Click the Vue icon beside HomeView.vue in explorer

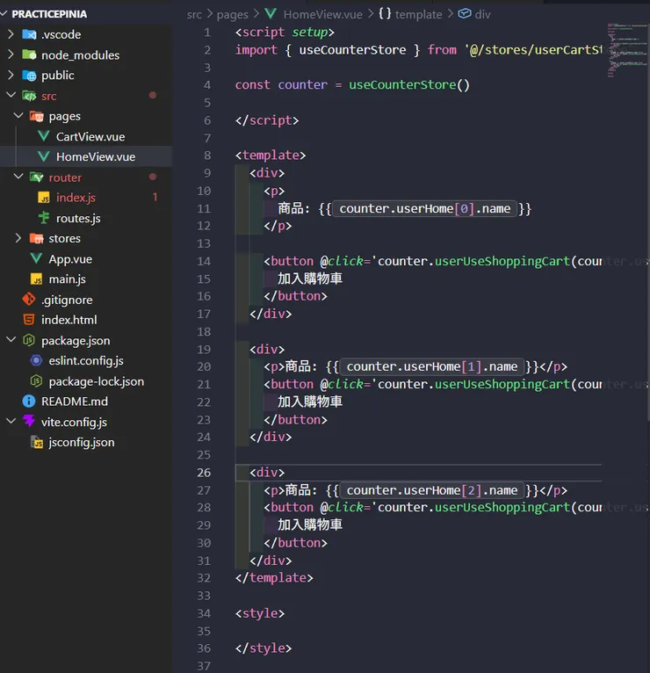tap(43, 156)
